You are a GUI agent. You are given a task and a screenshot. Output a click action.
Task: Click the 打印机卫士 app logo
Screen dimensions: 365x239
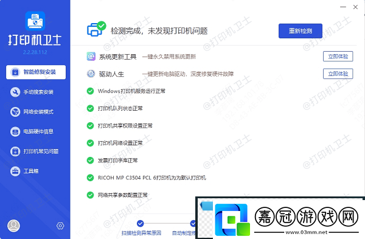tap(35, 21)
